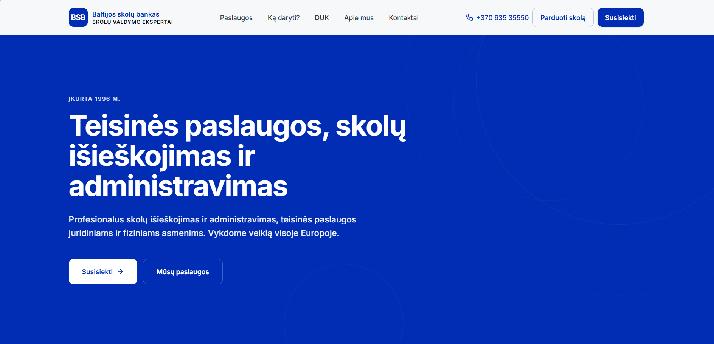The width and height of the screenshot is (714, 344).
Task: Click Susisiekti button in the header
Action: tap(621, 17)
